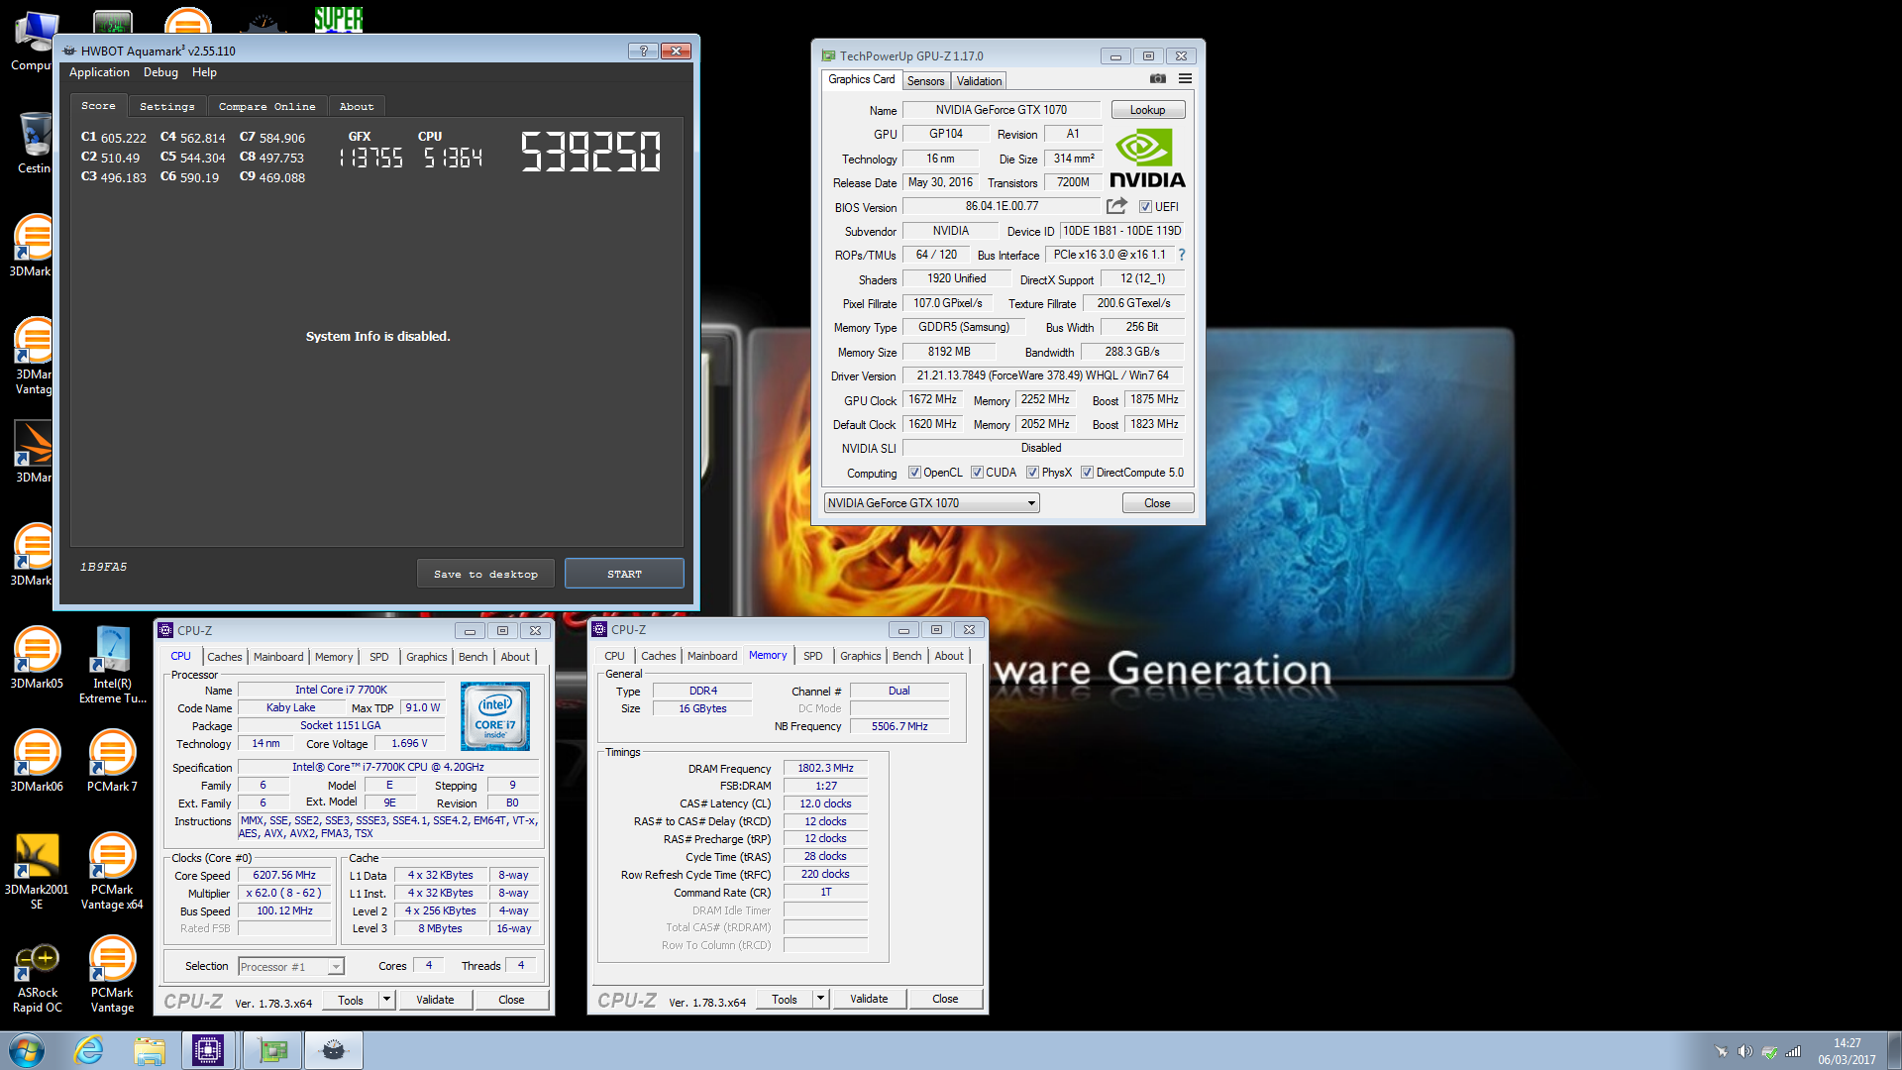
Task: Click the DRAM Frequency value field
Action: [825, 768]
